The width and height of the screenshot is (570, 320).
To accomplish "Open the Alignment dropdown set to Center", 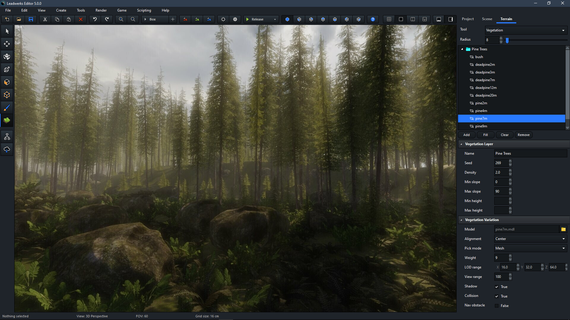I will 530,239.
